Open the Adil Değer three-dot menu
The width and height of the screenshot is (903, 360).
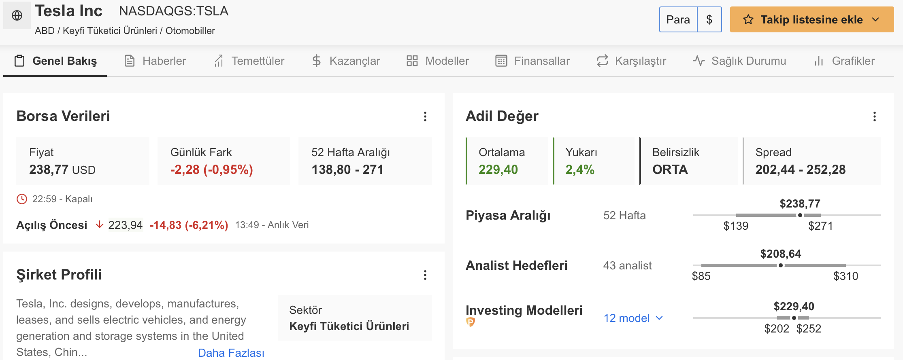point(875,116)
